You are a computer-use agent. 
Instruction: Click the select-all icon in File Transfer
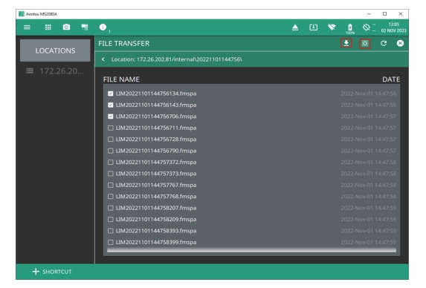[x=365, y=43]
